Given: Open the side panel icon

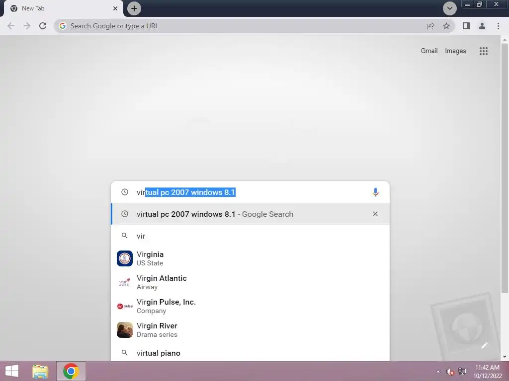Looking at the screenshot, I should [466, 26].
